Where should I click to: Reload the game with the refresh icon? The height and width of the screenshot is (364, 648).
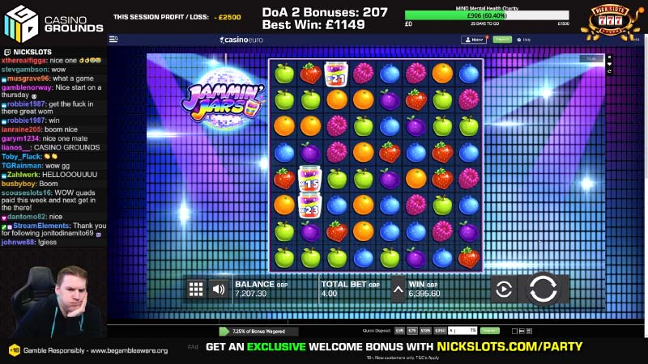coord(609,71)
